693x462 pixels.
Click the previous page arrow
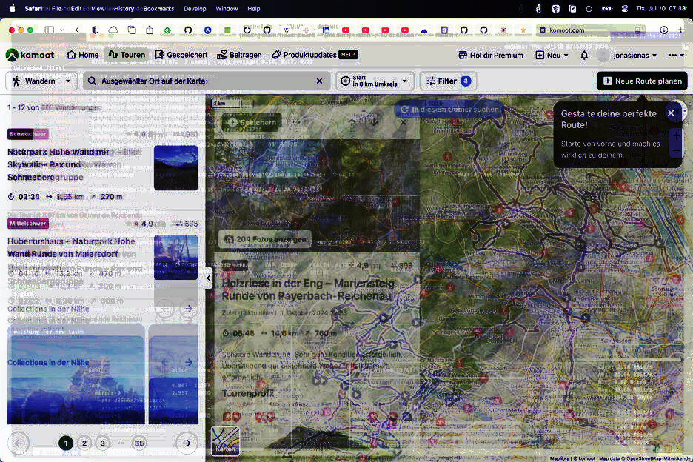click(19, 443)
